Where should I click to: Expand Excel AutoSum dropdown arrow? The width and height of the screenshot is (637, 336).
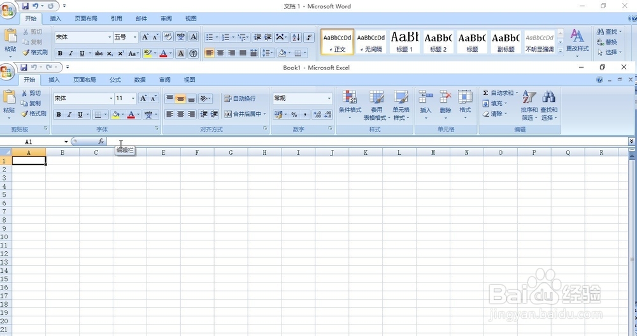[x=517, y=92]
